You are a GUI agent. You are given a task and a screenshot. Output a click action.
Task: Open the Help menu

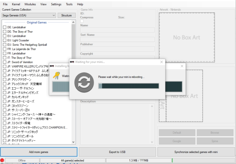[80, 4]
